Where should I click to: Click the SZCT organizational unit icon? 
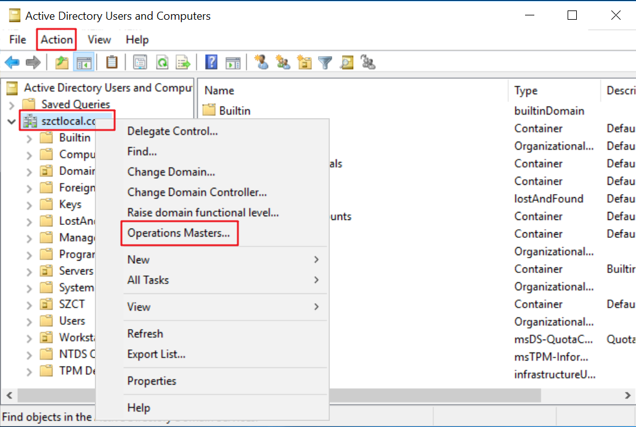click(46, 304)
